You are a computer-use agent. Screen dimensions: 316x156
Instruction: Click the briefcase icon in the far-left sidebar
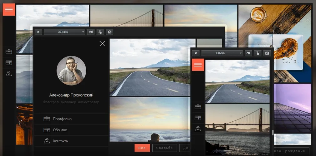[9, 51]
